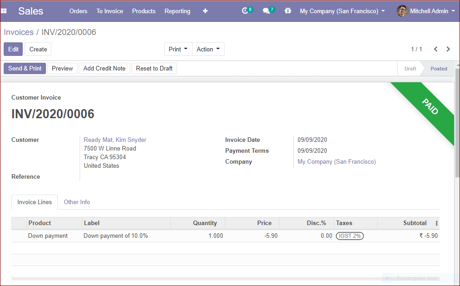Click the pager text 1 / 1
This screenshot has width=460, height=286.
[x=416, y=49]
